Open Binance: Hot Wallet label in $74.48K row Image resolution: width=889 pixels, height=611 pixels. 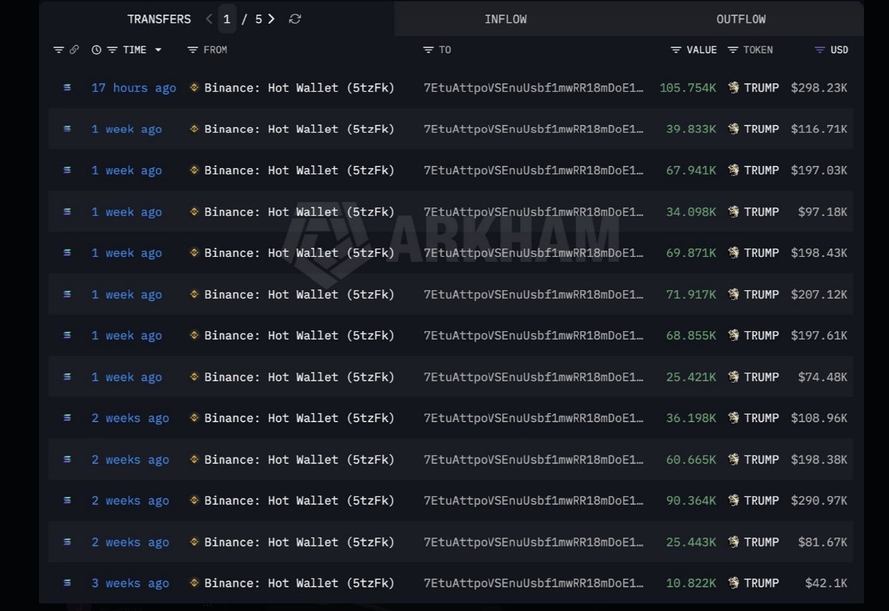point(299,377)
